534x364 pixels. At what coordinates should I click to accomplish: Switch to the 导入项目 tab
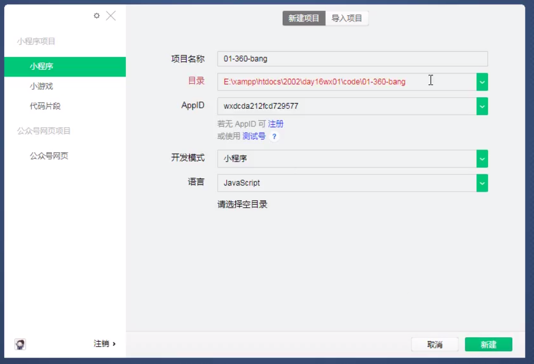tap(347, 18)
